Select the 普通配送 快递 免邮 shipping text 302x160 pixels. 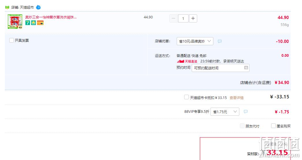point(191,56)
